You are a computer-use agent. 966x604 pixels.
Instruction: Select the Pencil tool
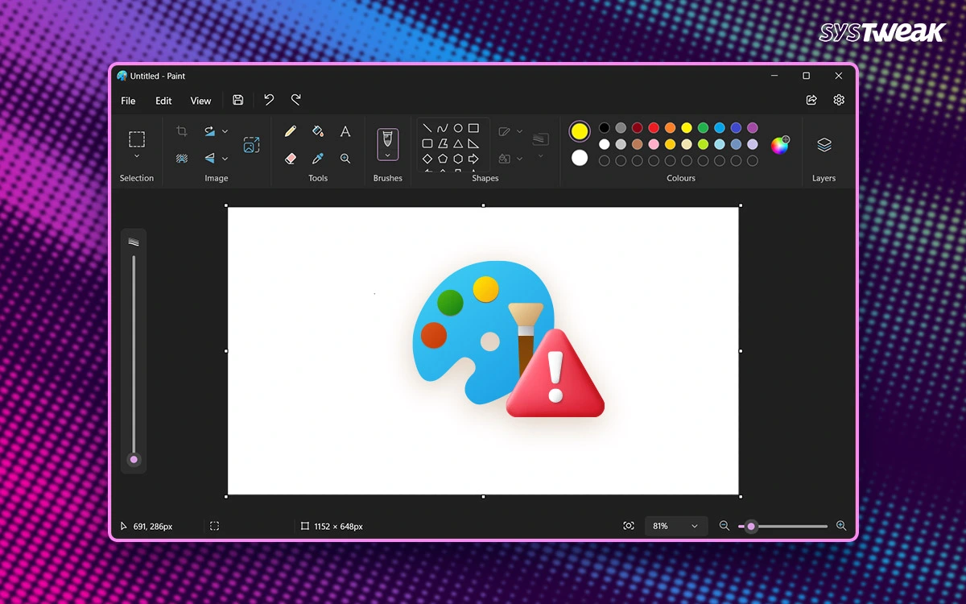[291, 130]
